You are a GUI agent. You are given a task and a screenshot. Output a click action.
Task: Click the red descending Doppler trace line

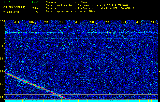pyautogui.click(x=37, y=86)
